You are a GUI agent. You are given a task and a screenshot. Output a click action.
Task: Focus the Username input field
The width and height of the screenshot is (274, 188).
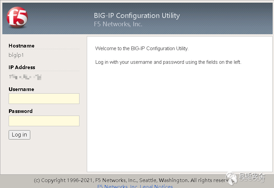pyautogui.click(x=44, y=99)
